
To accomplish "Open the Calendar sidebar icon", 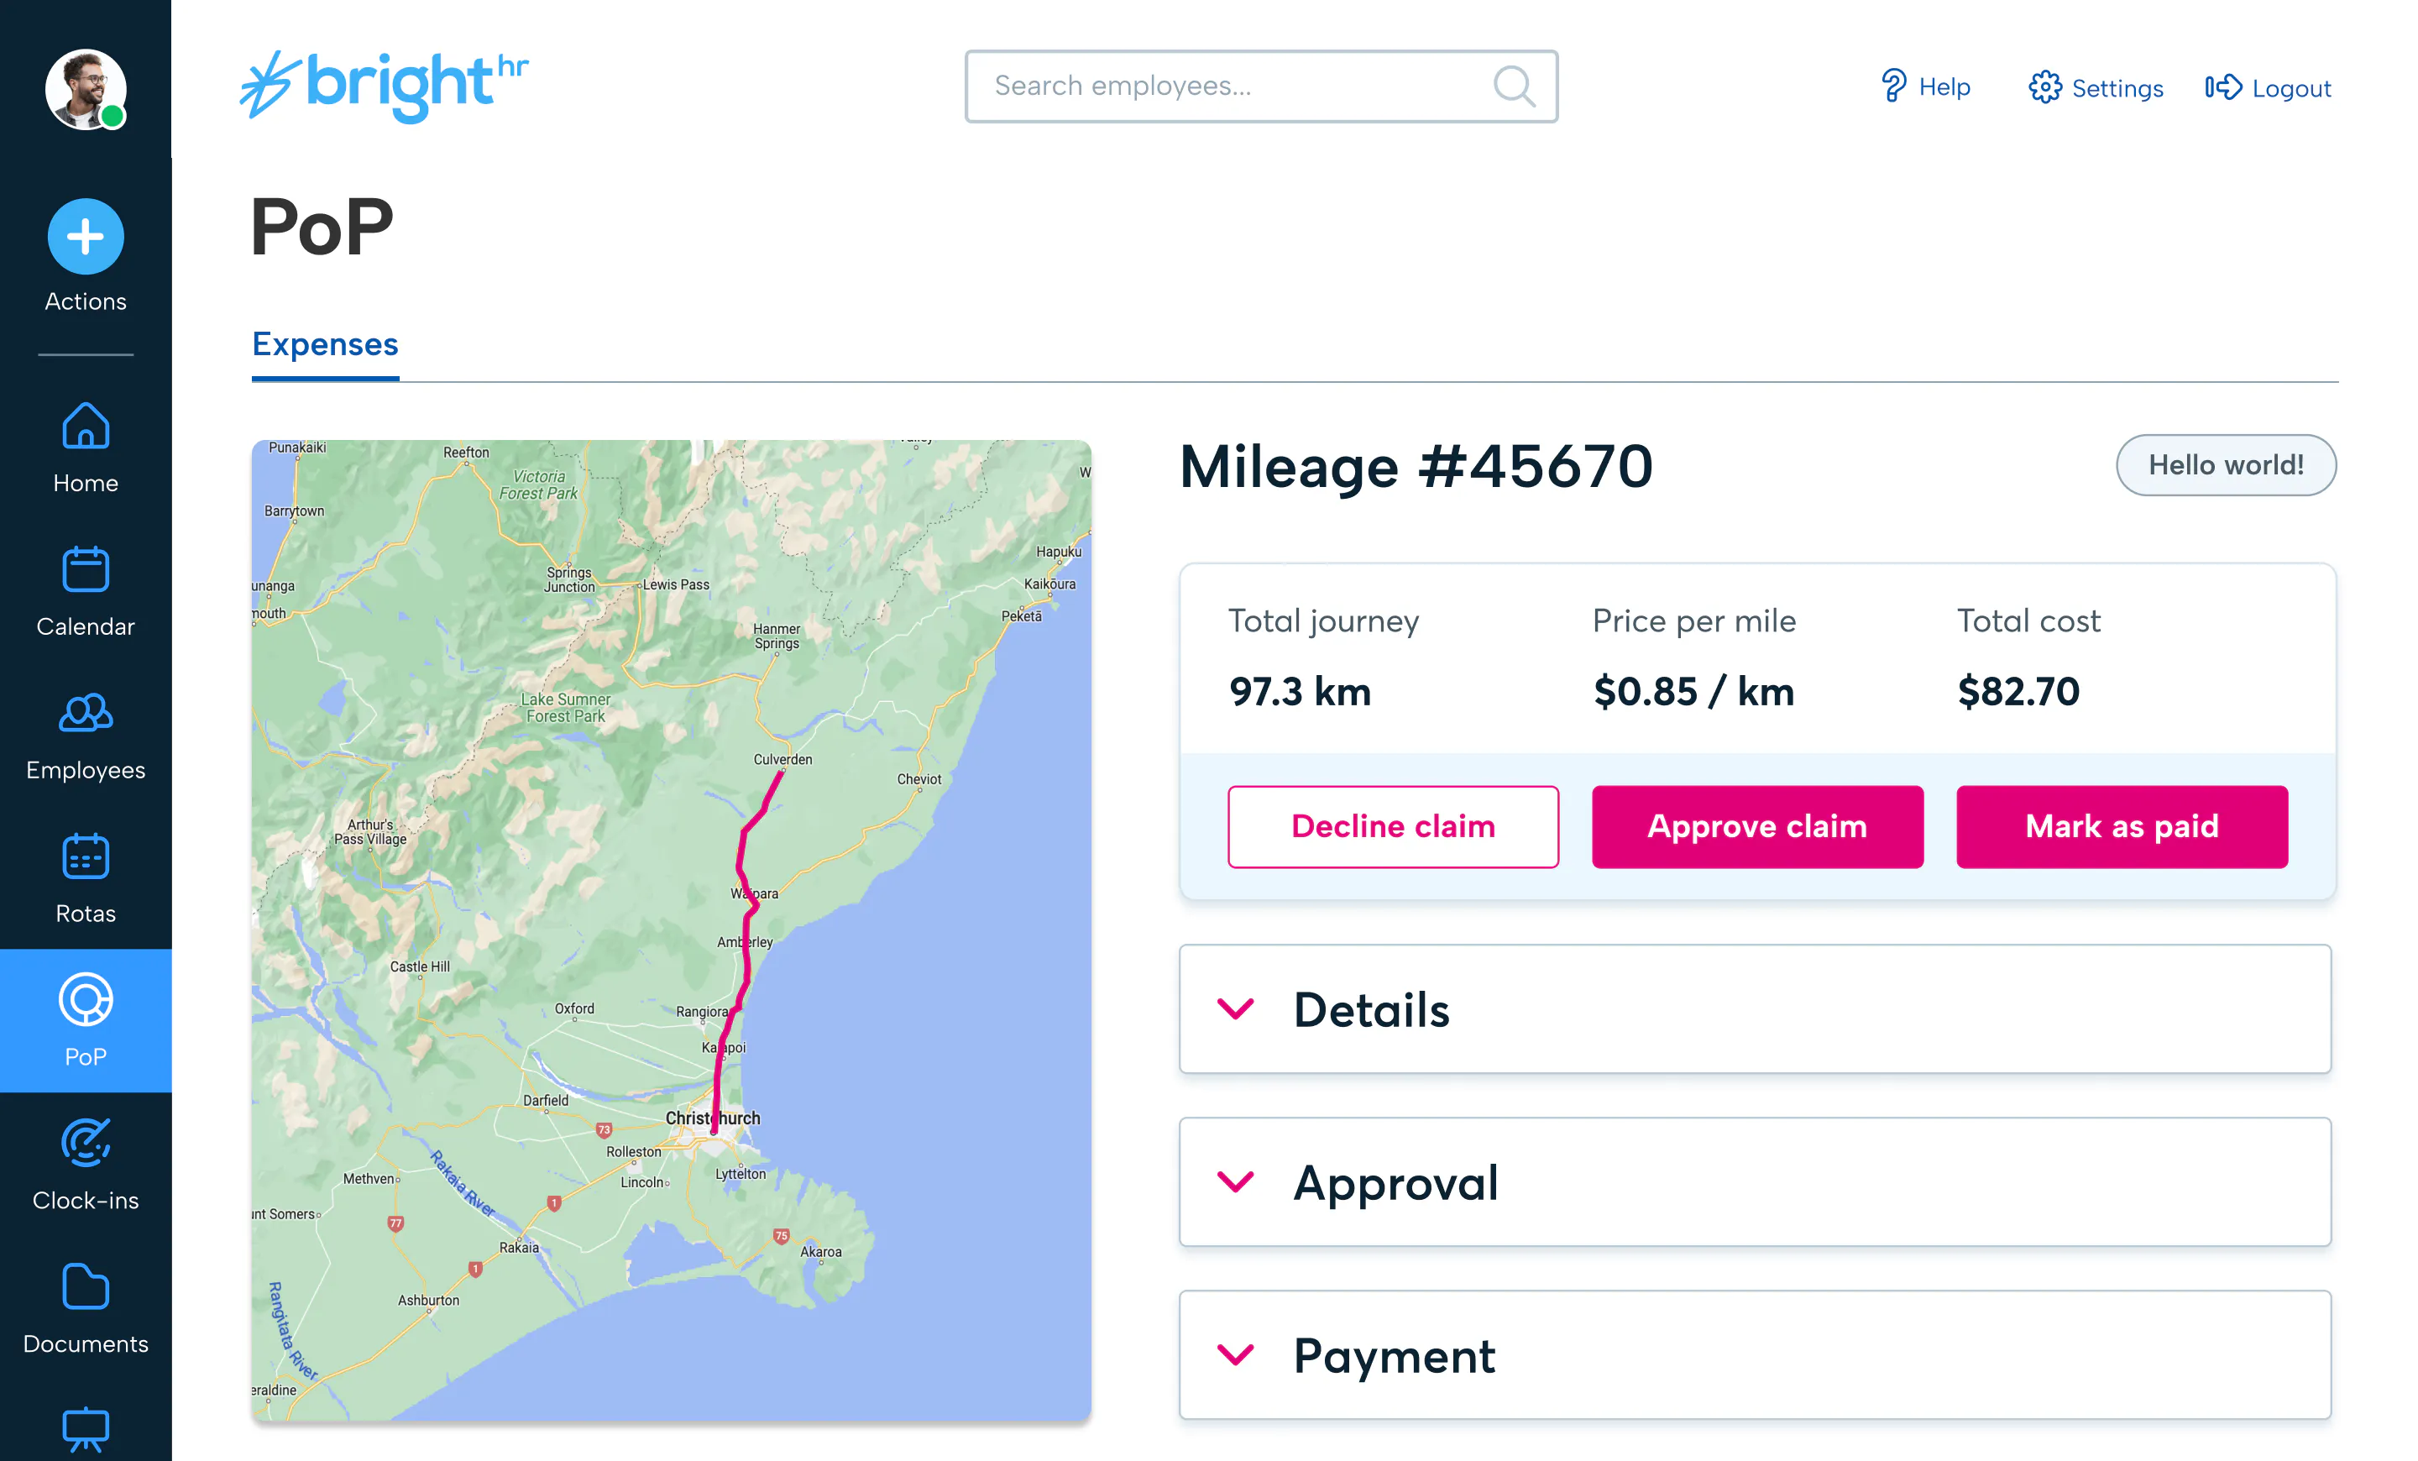I will [86, 569].
